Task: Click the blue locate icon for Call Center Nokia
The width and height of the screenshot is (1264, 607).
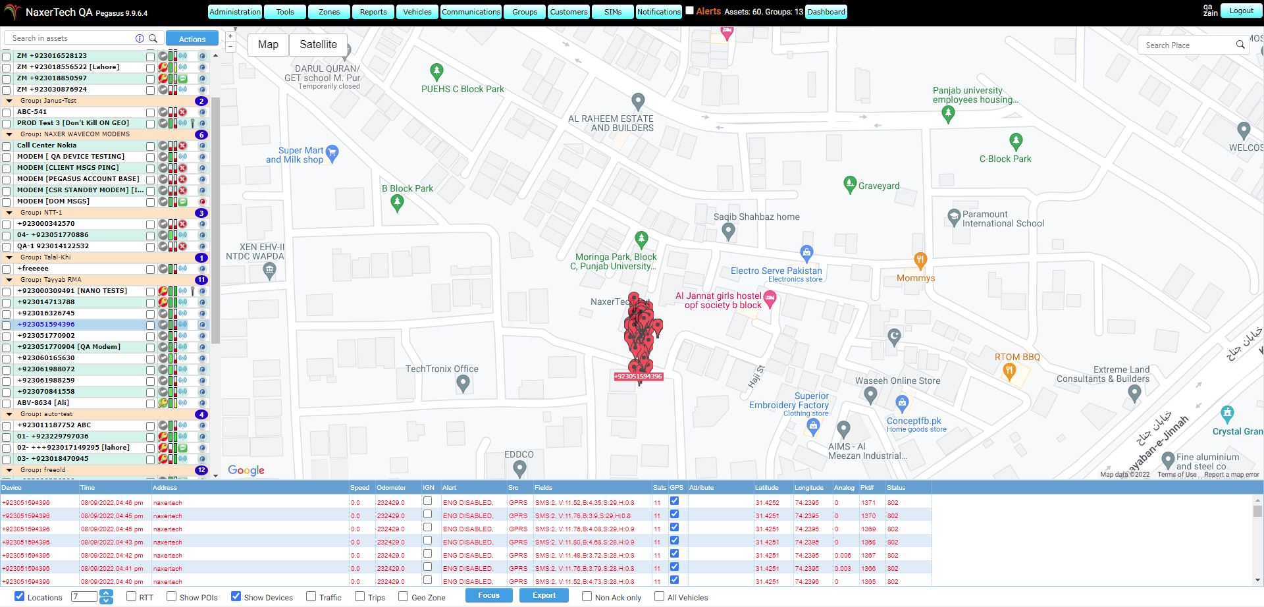Action: [x=203, y=145]
